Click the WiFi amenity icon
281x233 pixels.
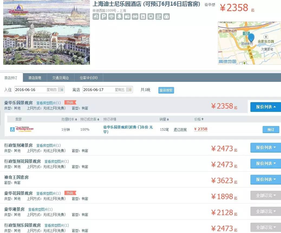pos(111,17)
